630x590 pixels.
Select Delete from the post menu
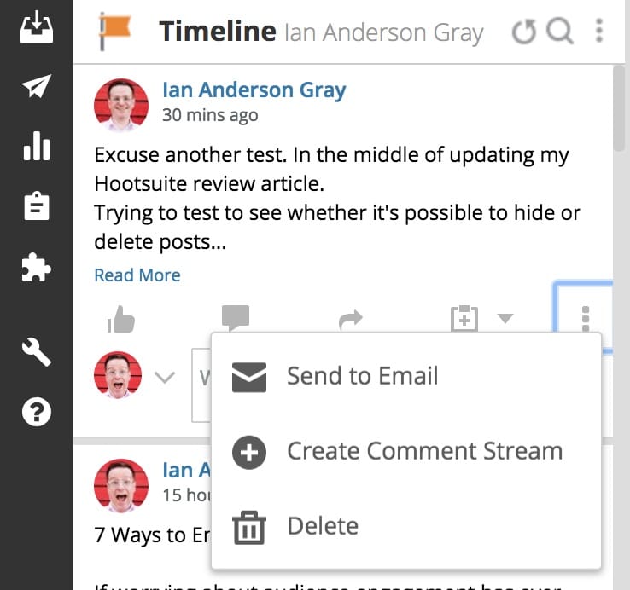(x=406, y=526)
